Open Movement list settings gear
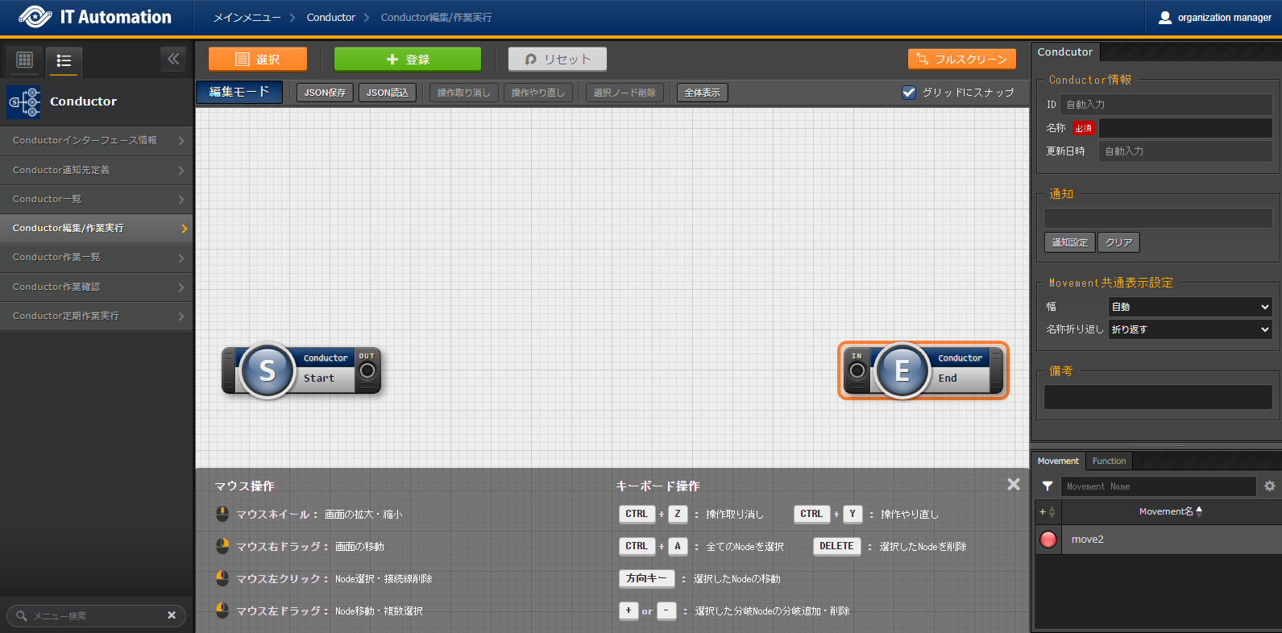This screenshot has width=1282, height=633. (x=1269, y=486)
